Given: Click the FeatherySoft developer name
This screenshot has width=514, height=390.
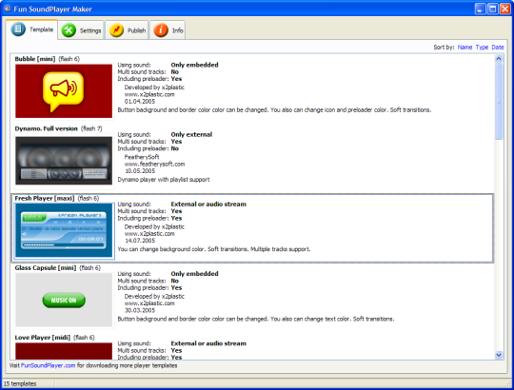Looking at the screenshot, I should tap(142, 157).
